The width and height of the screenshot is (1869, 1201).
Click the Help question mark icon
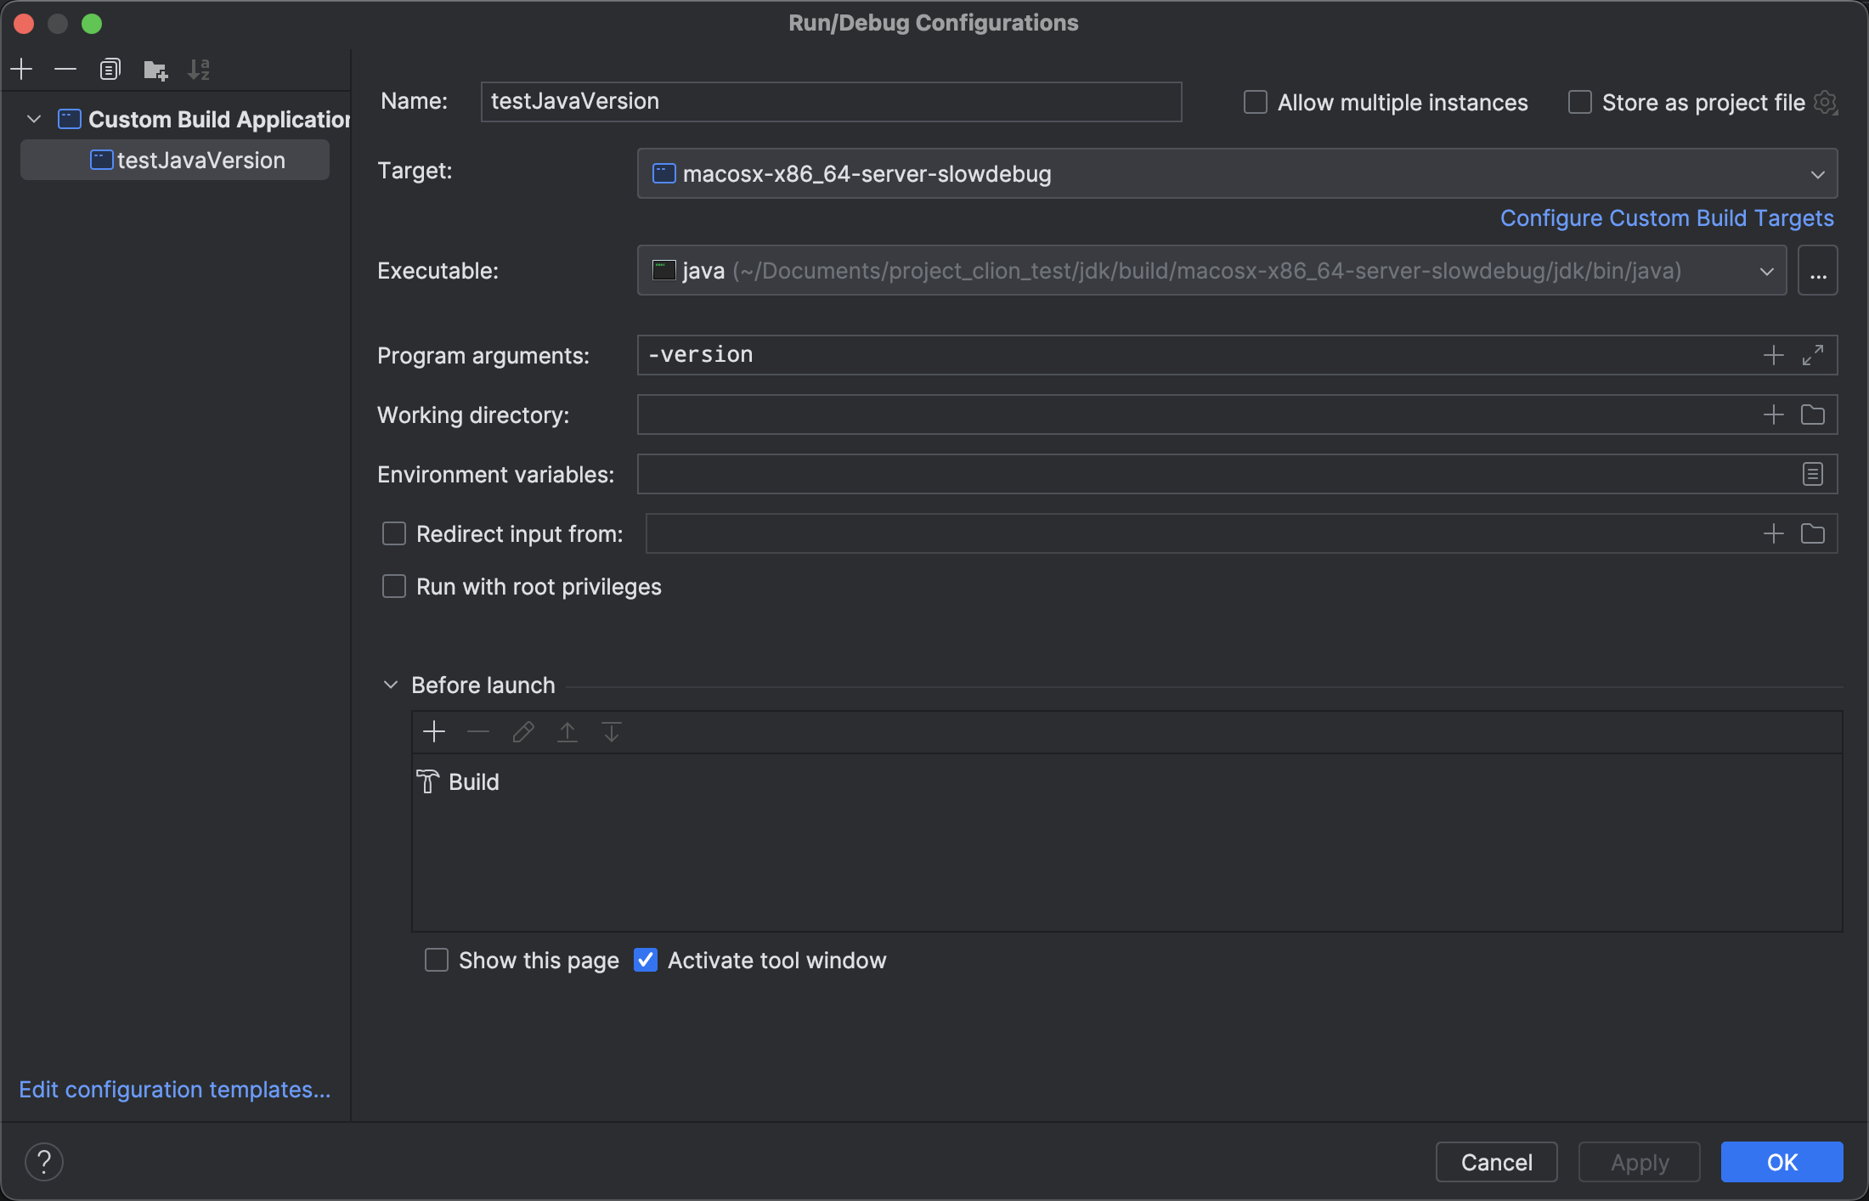[x=44, y=1162]
